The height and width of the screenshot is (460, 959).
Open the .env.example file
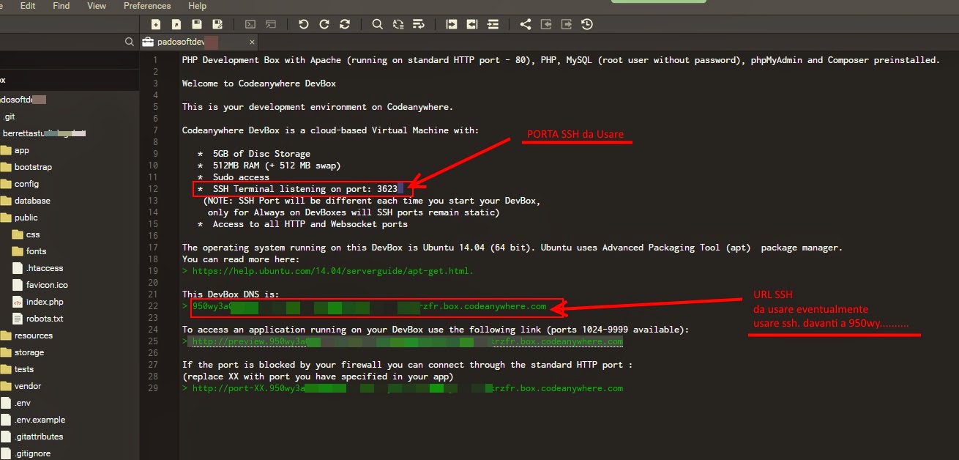coord(40,420)
